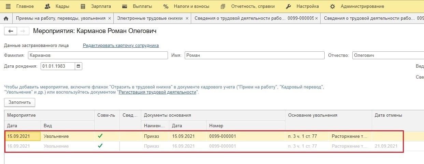Click into the Фамилия input field
This screenshot has width=424, height=164.
98,55
